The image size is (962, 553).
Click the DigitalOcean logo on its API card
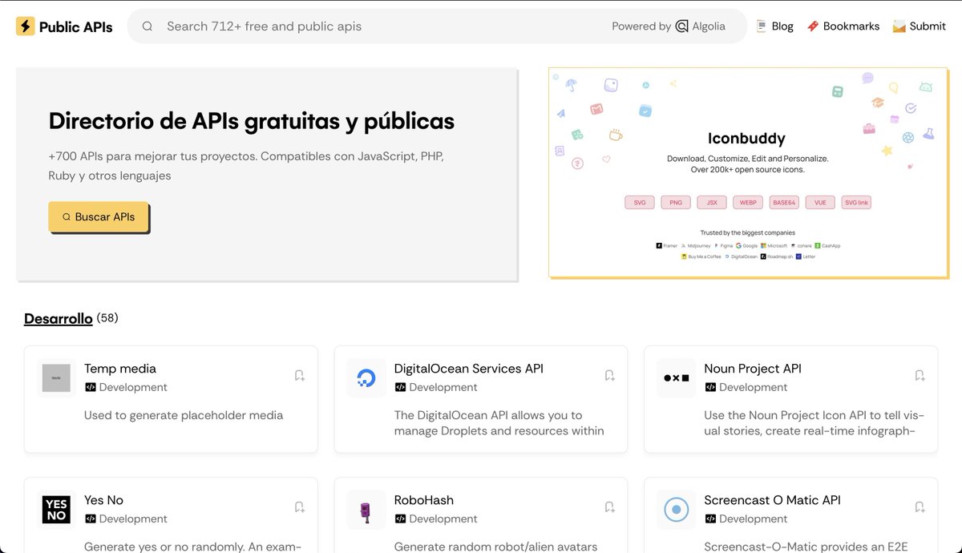(366, 377)
